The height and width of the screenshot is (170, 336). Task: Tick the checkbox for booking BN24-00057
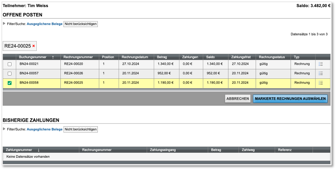click(x=9, y=73)
